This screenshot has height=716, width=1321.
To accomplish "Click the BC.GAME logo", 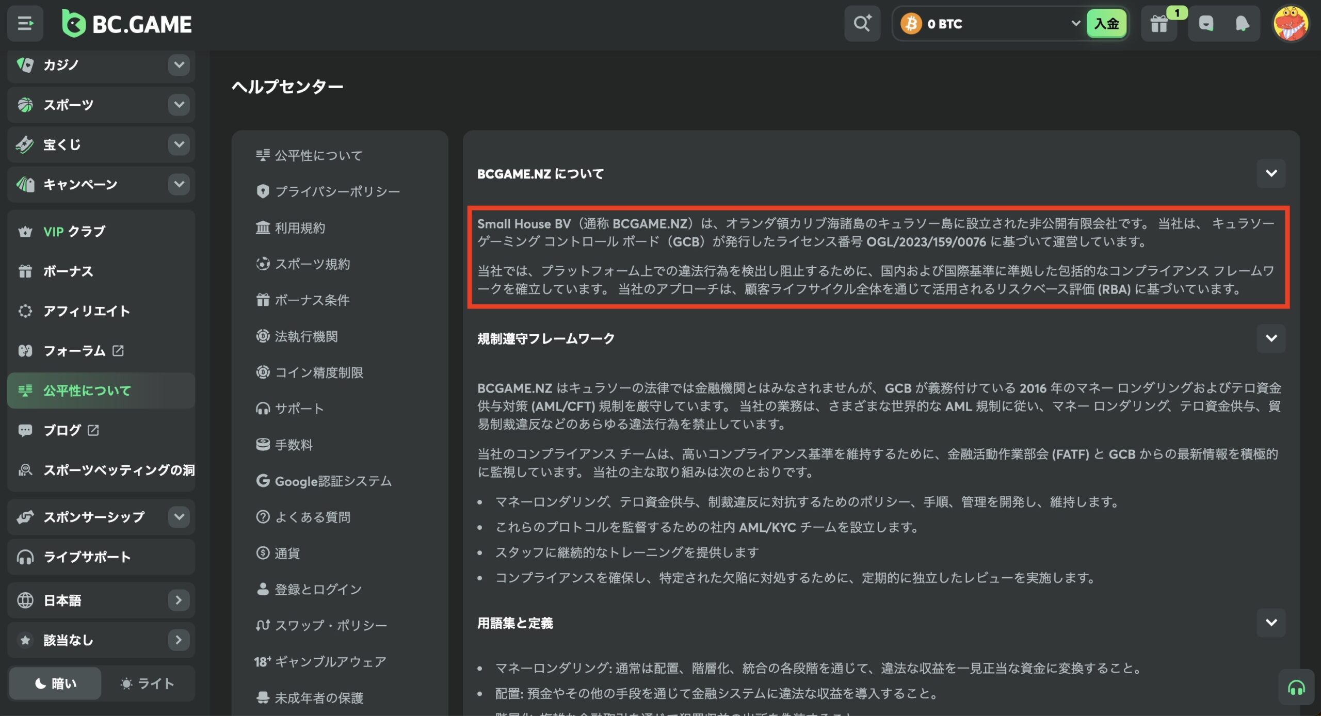I will [127, 24].
